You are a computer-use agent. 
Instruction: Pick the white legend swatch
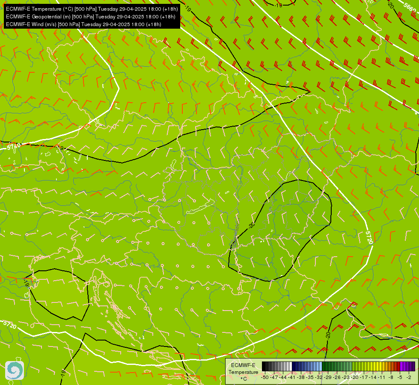(x=291, y=366)
